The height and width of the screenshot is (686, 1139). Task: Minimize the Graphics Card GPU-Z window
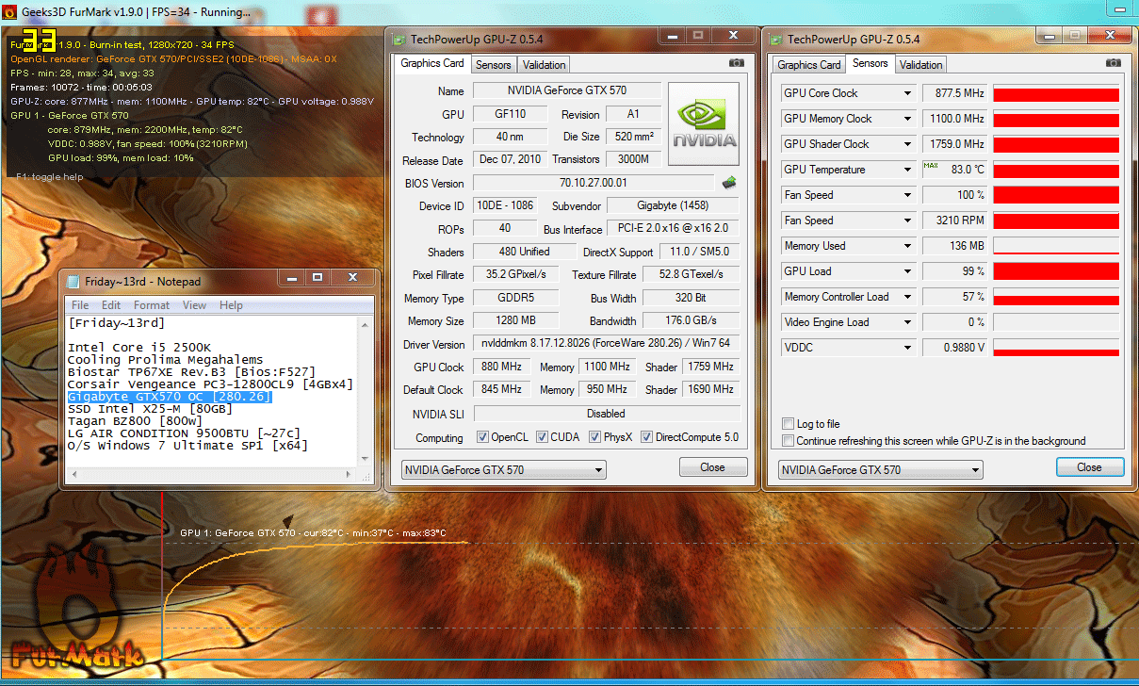tap(673, 35)
